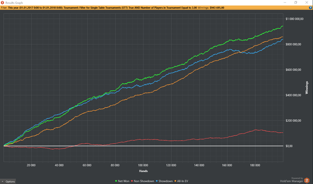Click the filter description text in orange bar
This screenshot has height=184, width=313.
(102, 8)
